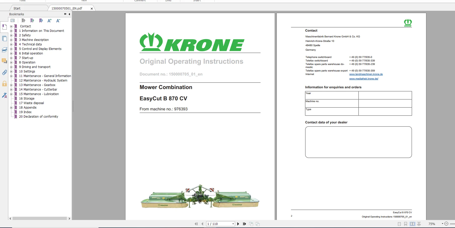
Task: Click the bookmark options list icon
Action: pos(13,21)
